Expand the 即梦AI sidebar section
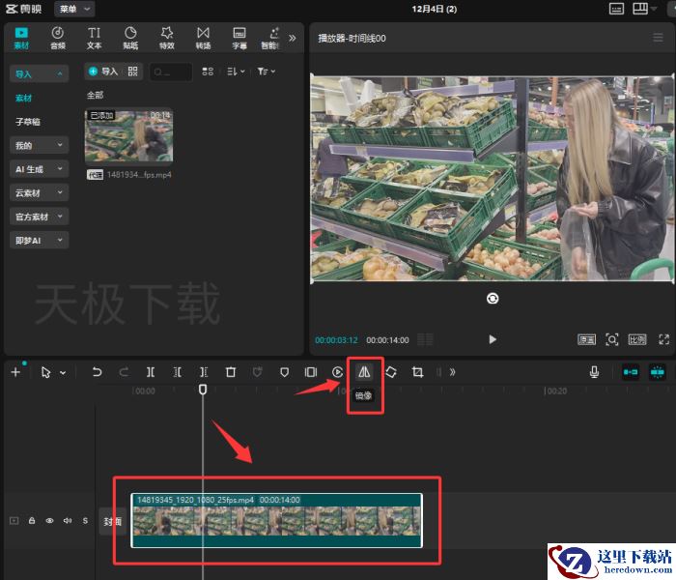This screenshot has width=676, height=580. pyautogui.click(x=39, y=241)
